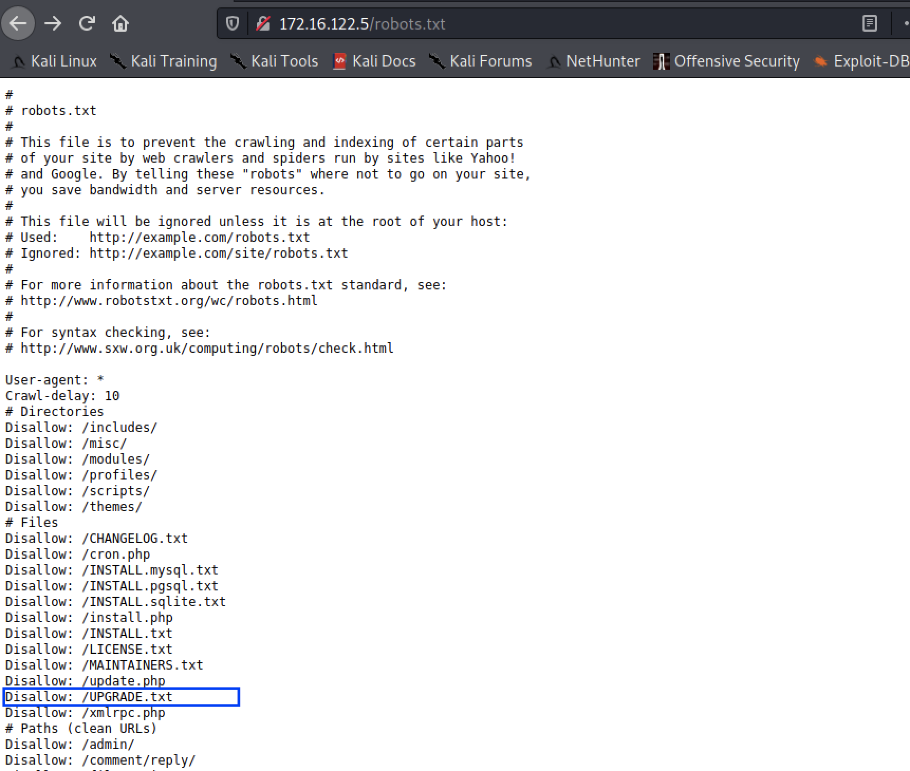
Task: Reload the robots.txt page
Action: pyautogui.click(x=87, y=23)
